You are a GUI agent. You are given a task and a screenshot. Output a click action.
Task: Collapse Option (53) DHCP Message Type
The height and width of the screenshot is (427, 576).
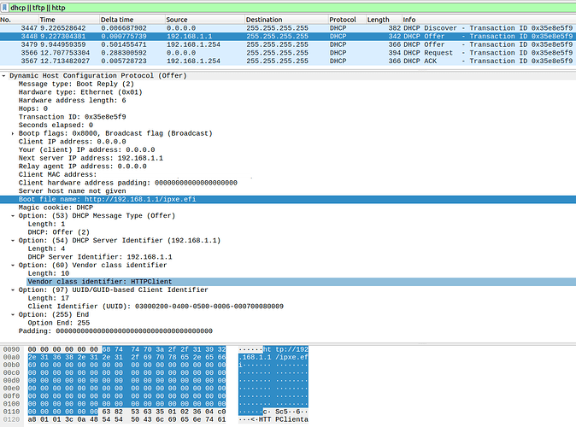point(13,215)
